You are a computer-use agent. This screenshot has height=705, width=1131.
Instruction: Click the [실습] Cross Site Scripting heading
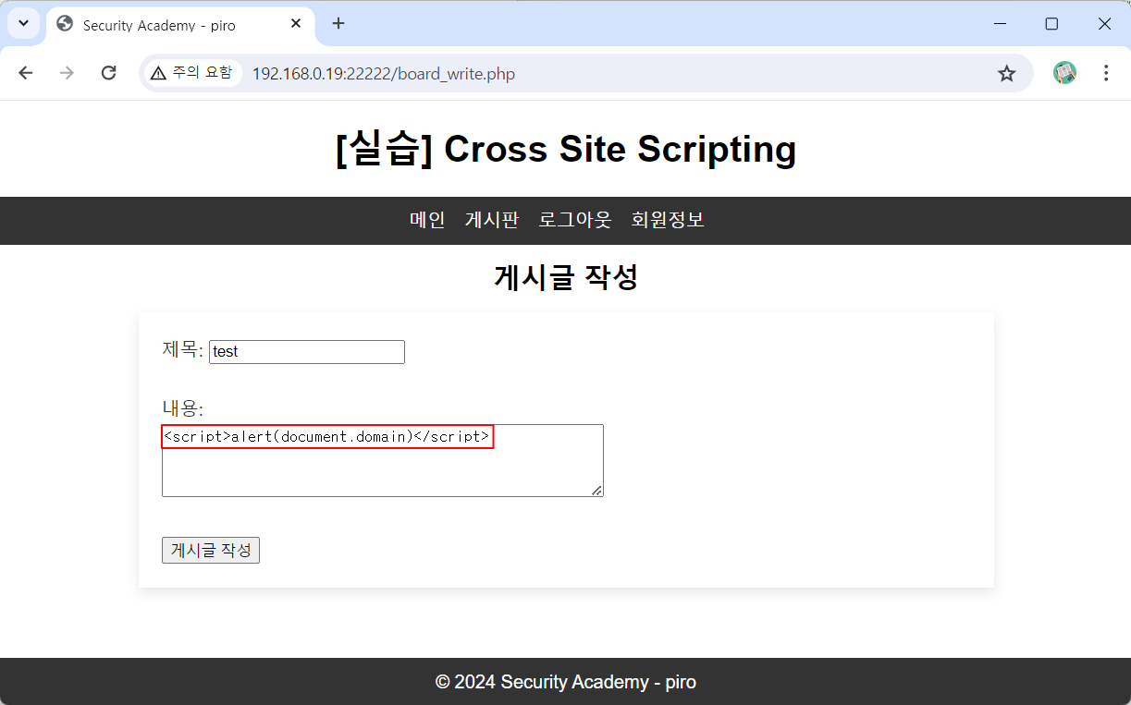click(566, 149)
